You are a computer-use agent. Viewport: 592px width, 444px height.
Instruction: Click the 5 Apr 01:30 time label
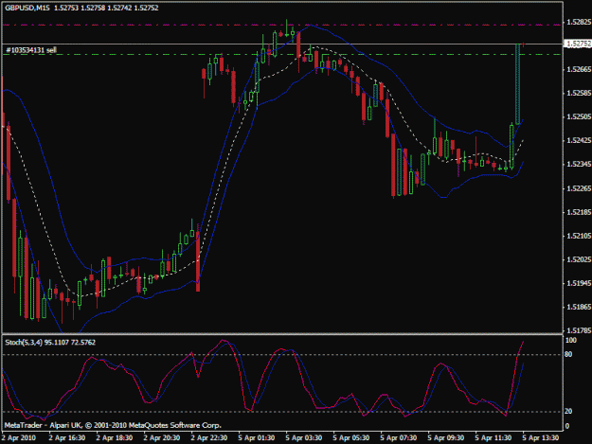coord(257,438)
